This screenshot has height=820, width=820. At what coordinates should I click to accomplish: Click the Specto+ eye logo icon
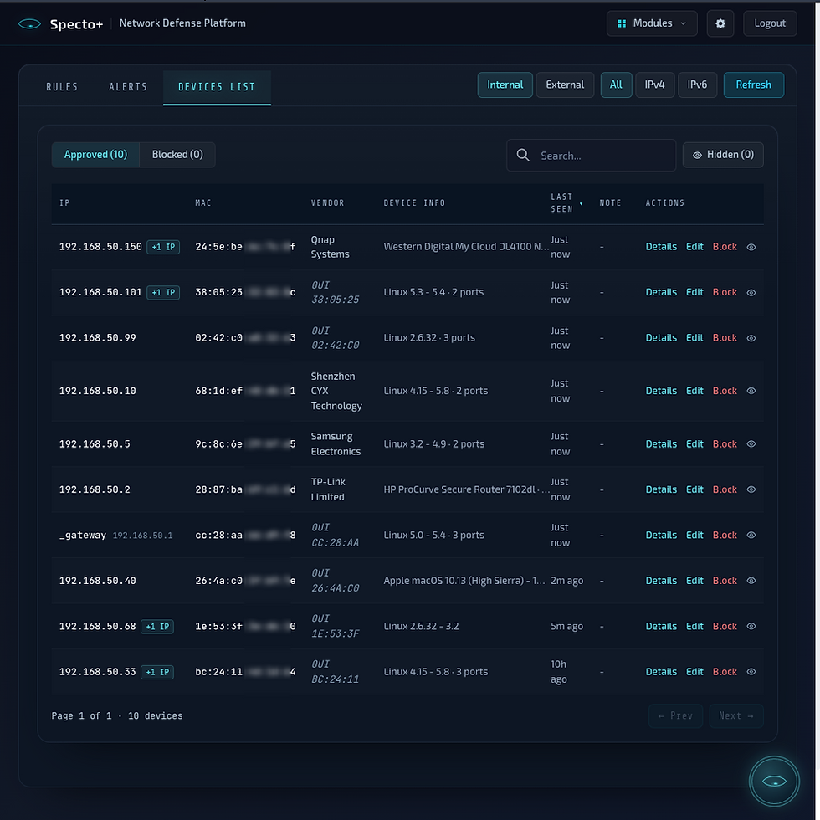click(x=29, y=24)
